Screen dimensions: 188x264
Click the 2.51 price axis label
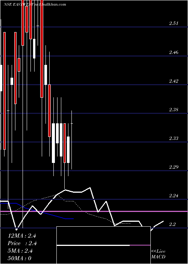(x=173, y=23)
